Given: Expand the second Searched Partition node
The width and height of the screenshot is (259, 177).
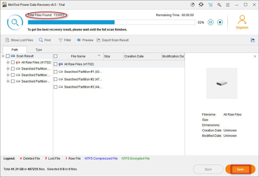Looking at the screenshot, I should point(8,75).
